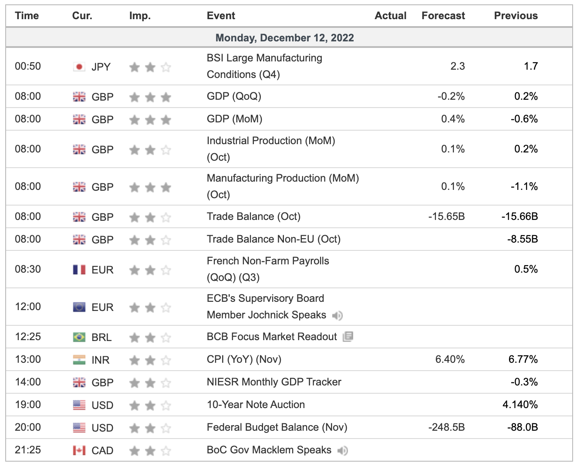
Task: Sort by the Time column header
Action: coord(27,16)
